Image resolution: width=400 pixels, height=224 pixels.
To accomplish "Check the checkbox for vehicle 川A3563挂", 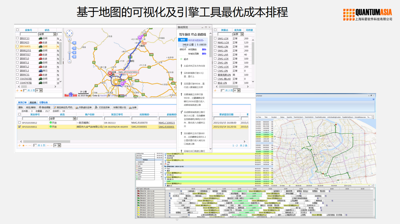I will tap(17, 78).
